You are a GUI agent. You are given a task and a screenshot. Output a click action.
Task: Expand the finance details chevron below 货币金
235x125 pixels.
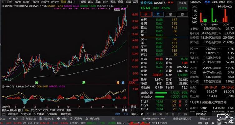pyautogui.click(x=212, y=45)
